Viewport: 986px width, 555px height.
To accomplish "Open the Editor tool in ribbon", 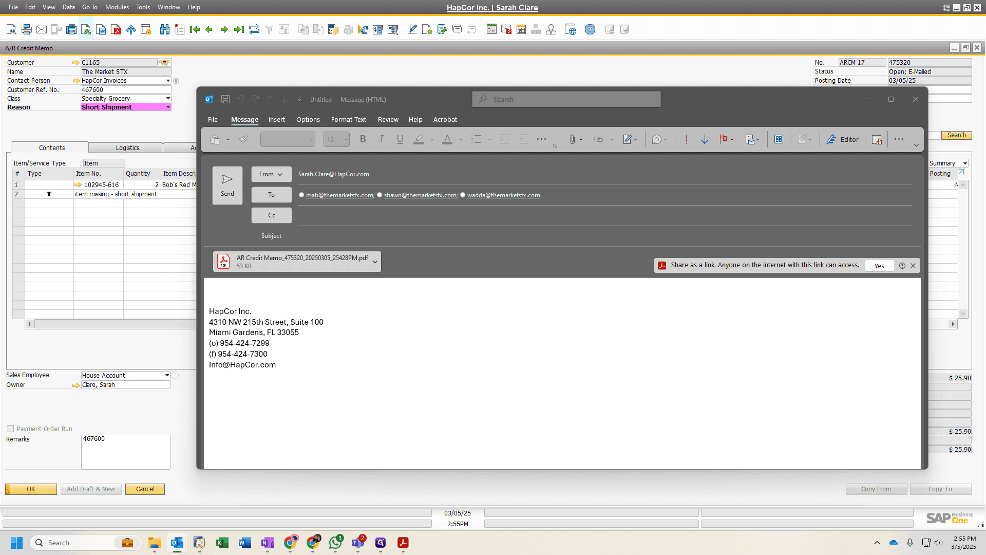I will 842,139.
